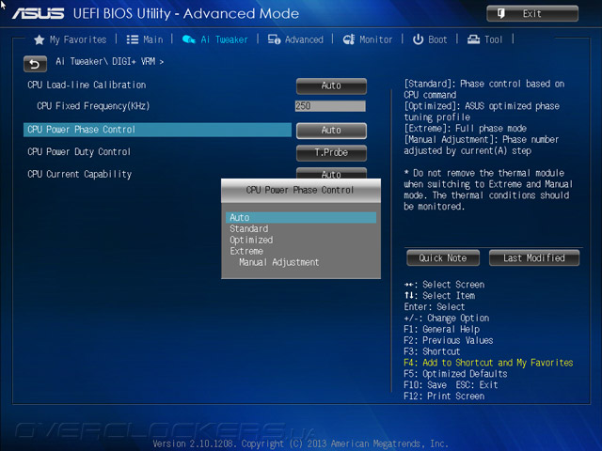The height and width of the screenshot is (451, 602).
Task: Click the Last Modified button
Action: (534, 258)
